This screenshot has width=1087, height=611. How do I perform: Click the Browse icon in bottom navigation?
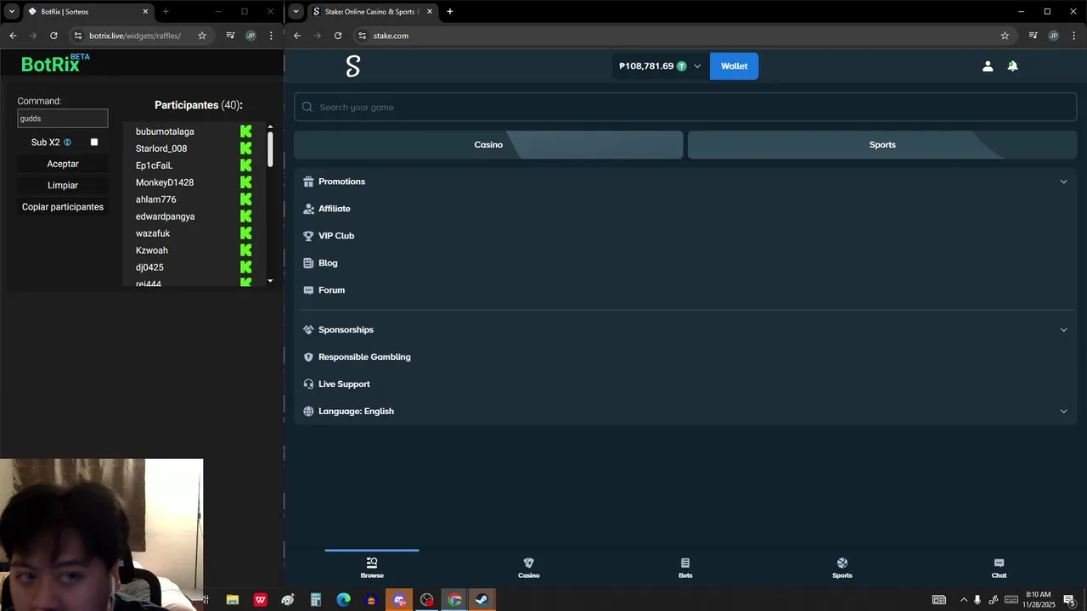[x=372, y=563]
